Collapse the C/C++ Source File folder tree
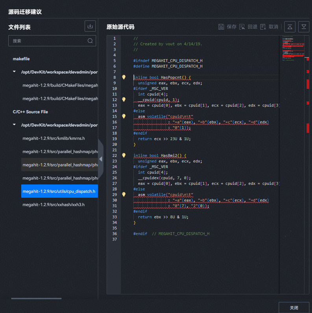 point(15,125)
